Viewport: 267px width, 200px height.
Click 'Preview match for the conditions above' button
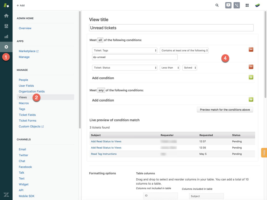pos(225,110)
